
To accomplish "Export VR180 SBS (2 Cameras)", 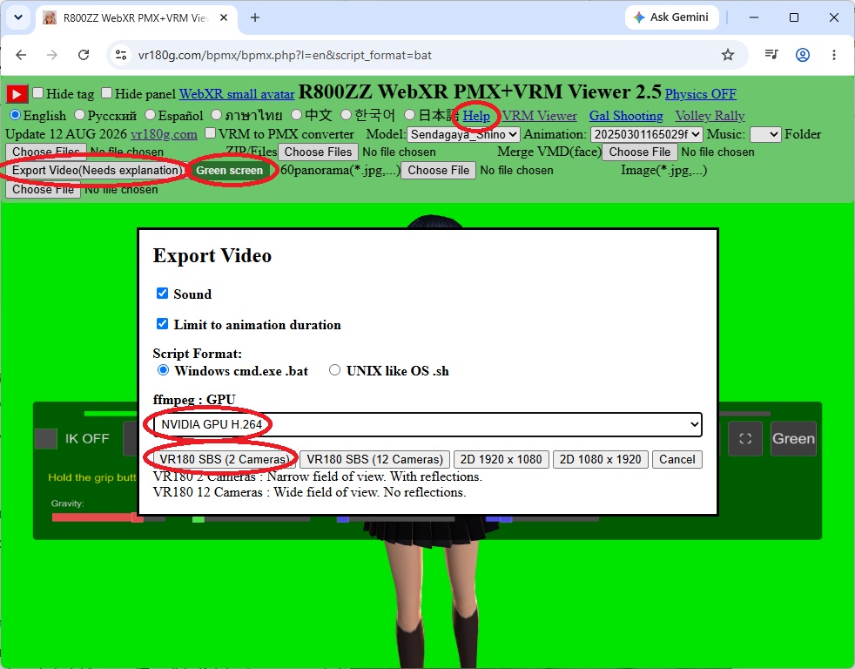I will [225, 459].
